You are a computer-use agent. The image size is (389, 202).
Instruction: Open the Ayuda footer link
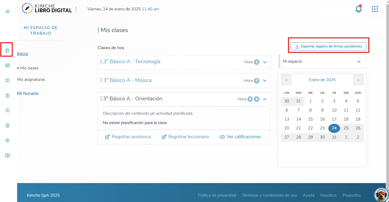pos(309,195)
